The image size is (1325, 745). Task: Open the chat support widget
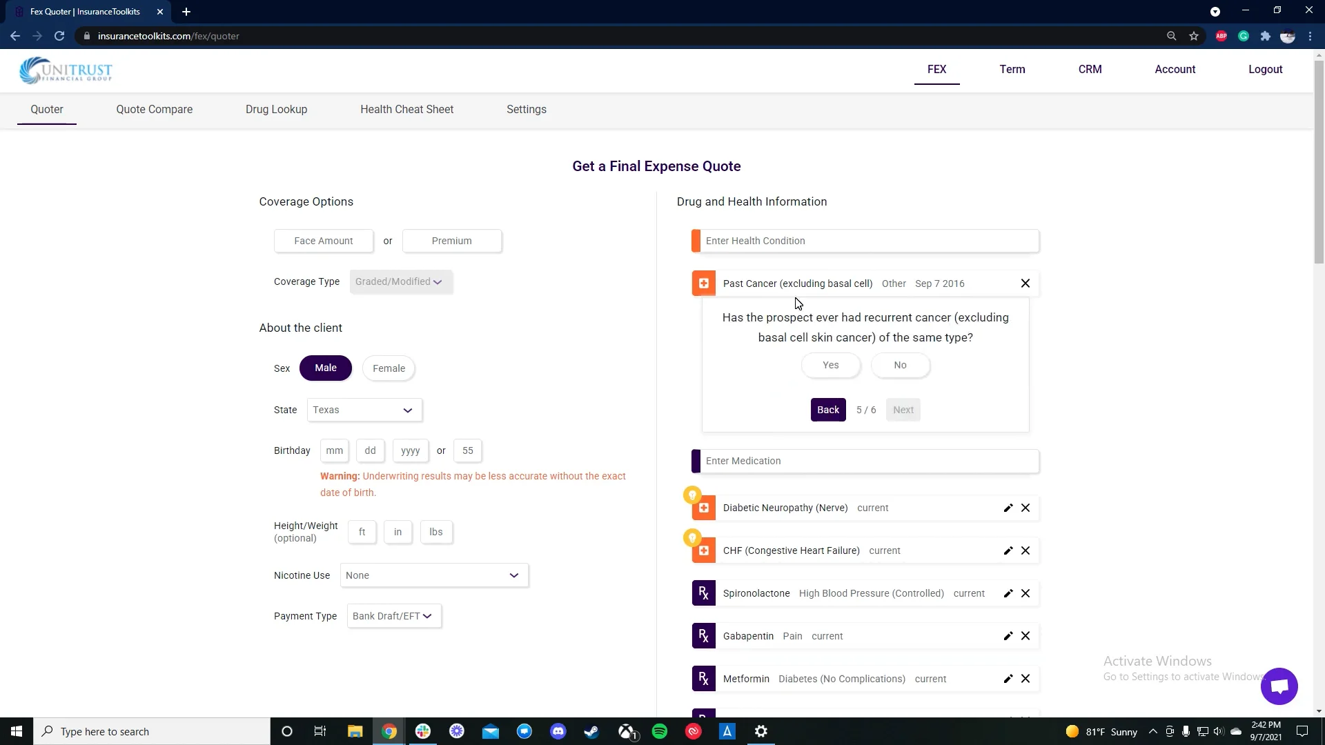coord(1279,686)
